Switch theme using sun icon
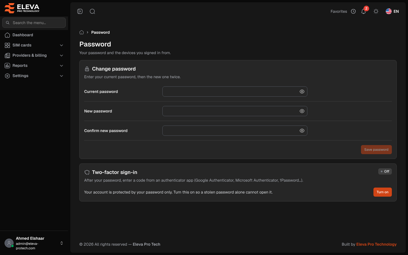 [x=376, y=11]
